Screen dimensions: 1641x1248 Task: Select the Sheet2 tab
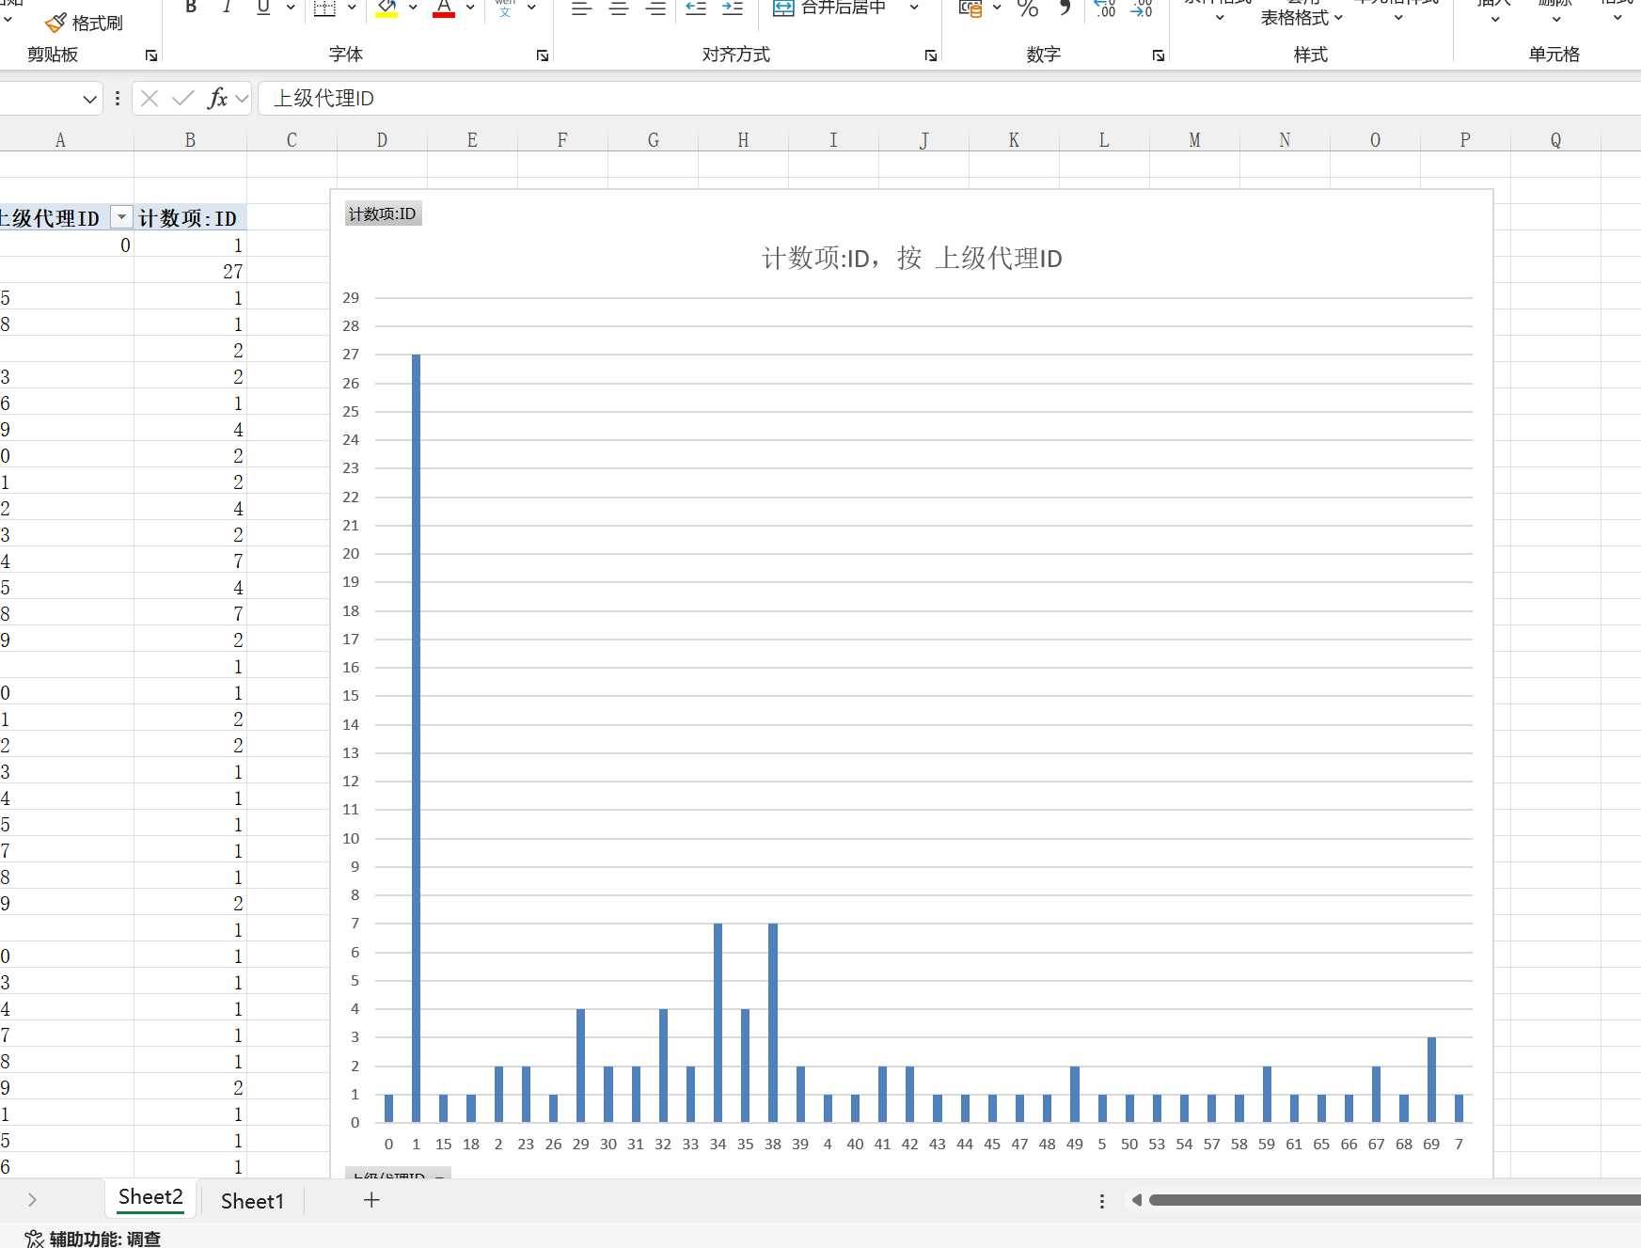[x=150, y=1197]
